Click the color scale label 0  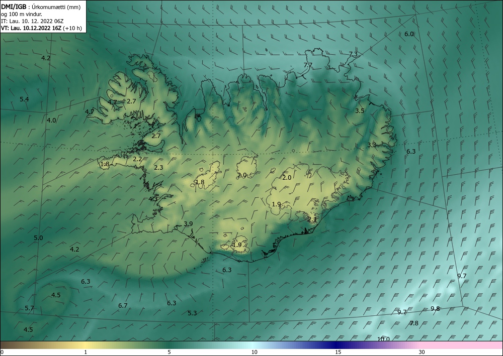click(2, 352)
